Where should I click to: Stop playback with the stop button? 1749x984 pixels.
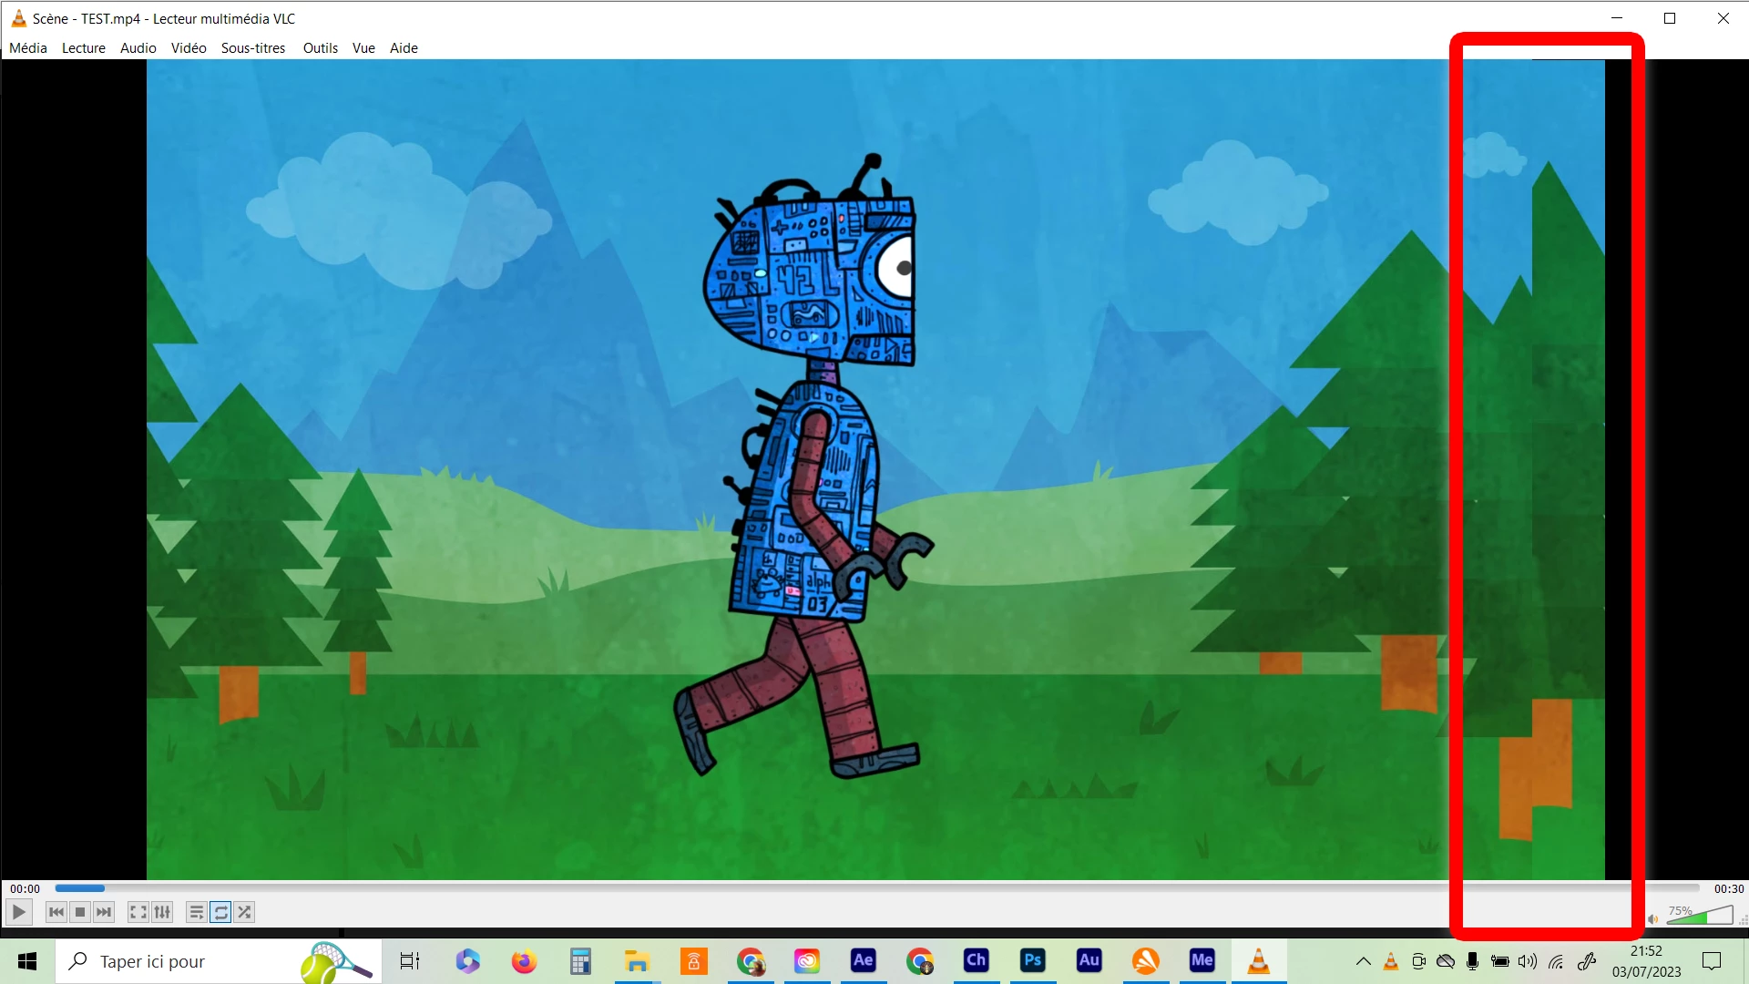pyautogui.click(x=80, y=912)
